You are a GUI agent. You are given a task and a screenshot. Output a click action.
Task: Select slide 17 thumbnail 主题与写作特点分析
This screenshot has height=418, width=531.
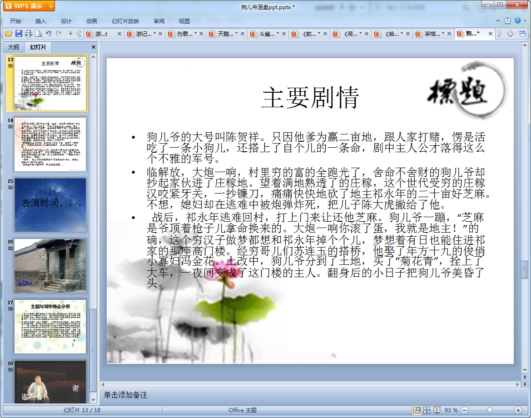pos(50,327)
